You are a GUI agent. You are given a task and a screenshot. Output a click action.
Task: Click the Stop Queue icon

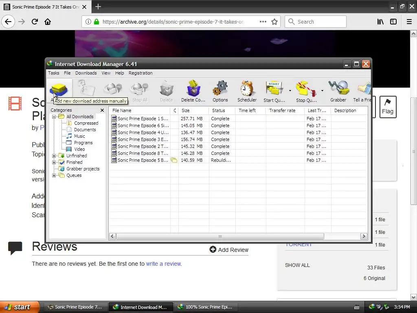(x=306, y=91)
